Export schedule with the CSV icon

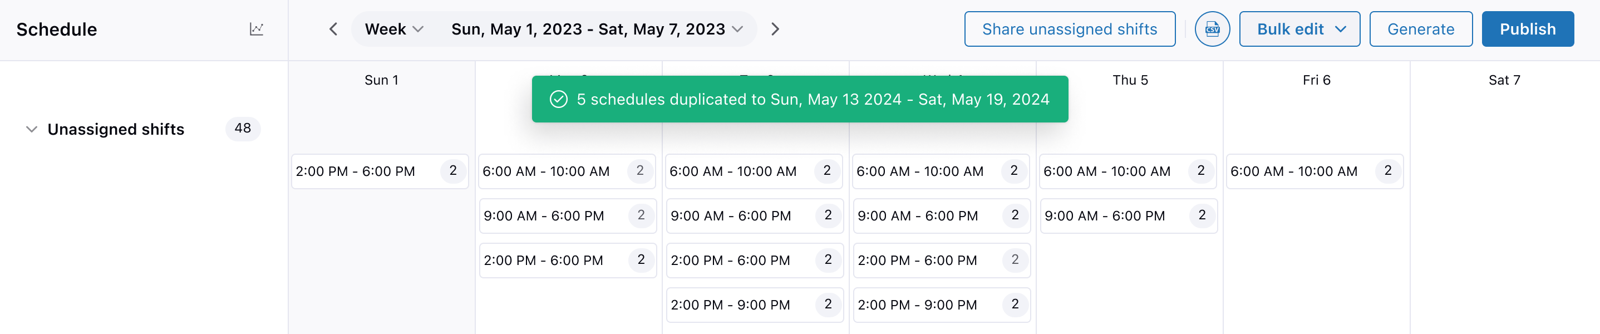click(1212, 29)
